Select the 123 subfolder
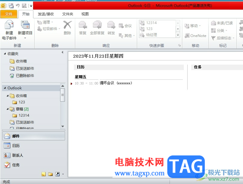243x184 pixels. [x=19, y=102]
